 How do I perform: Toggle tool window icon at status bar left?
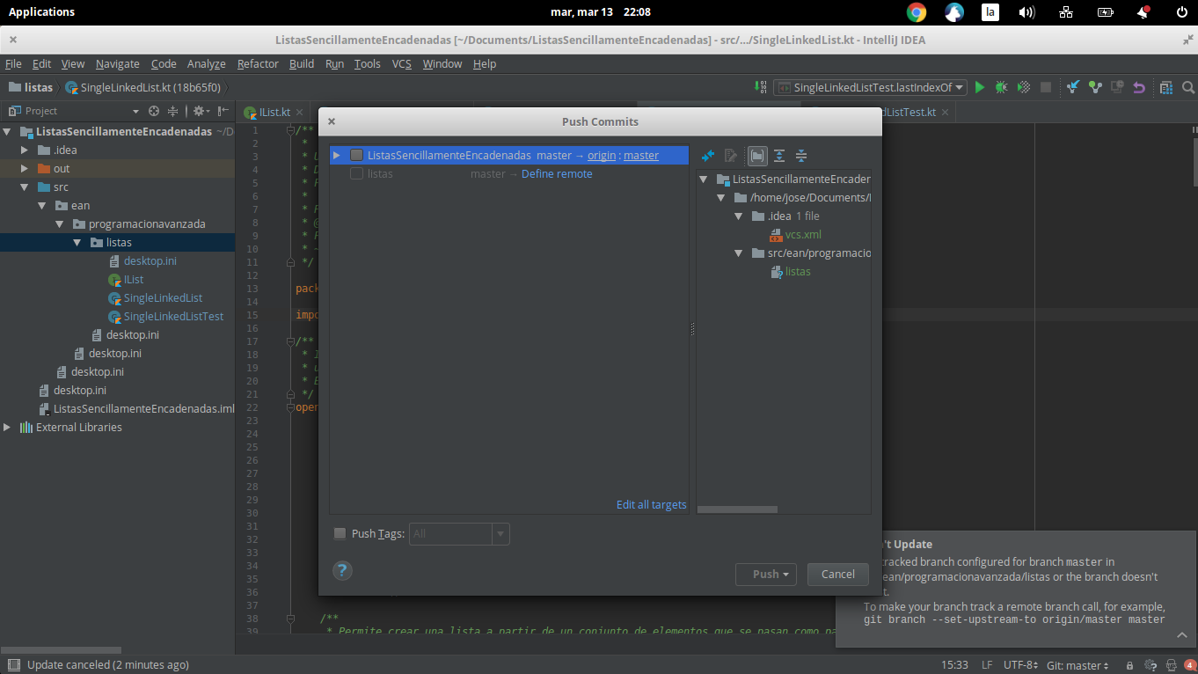[x=12, y=665]
